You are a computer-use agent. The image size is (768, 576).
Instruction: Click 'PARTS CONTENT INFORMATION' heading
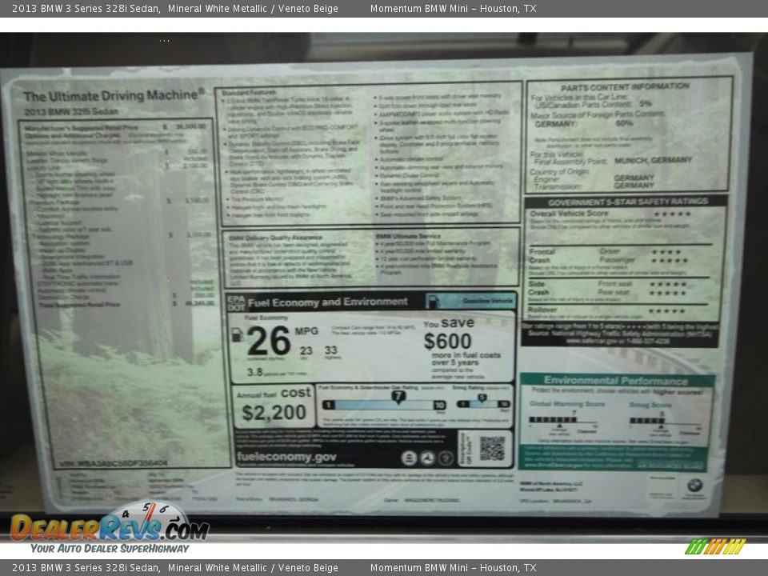tap(625, 87)
